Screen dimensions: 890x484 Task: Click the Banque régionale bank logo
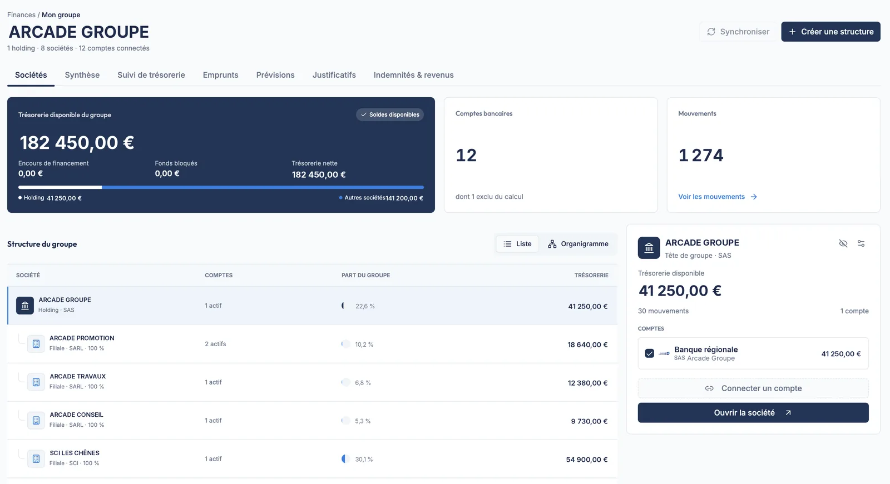point(664,353)
